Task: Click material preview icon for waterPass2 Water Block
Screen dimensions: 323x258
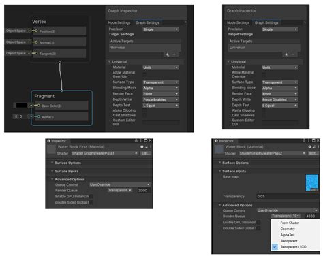Action: point(219,150)
